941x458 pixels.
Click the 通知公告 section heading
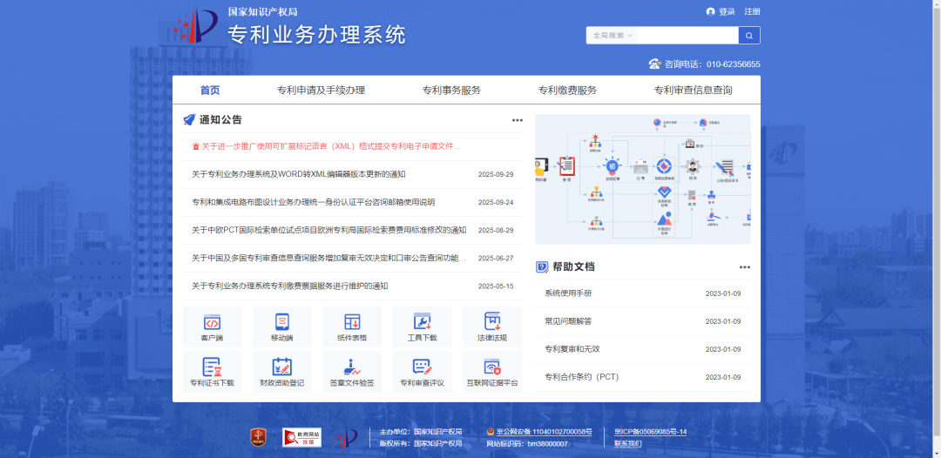tap(220, 119)
